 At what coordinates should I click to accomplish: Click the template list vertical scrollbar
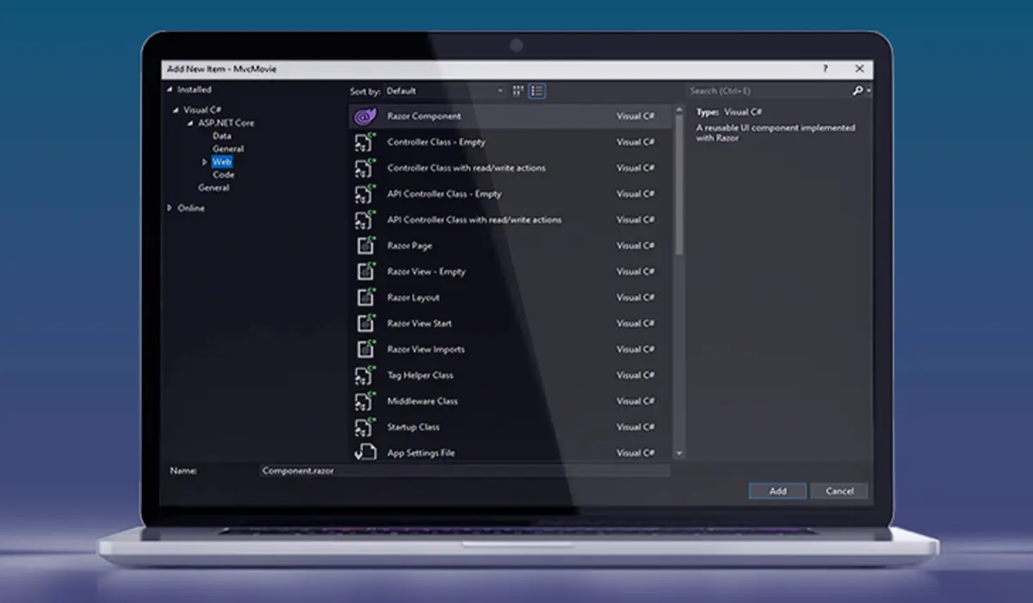pos(679,280)
